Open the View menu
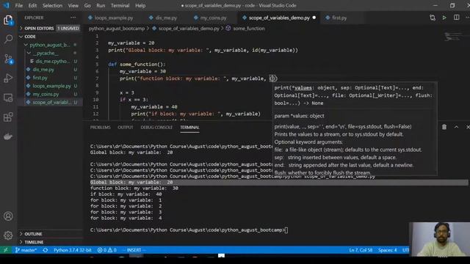The width and height of the screenshot is (470, 264). [x=73, y=5]
